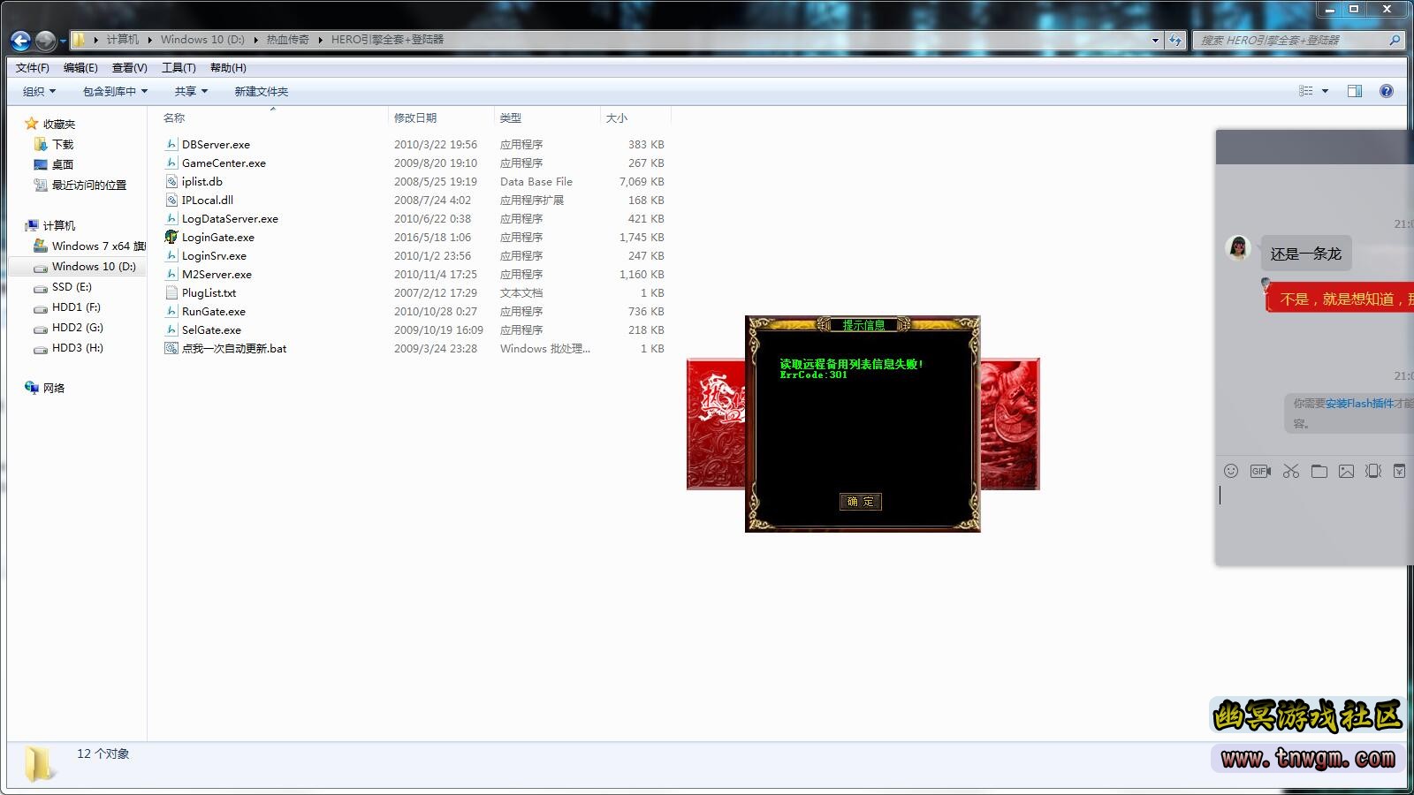Click emoji icon in chat toolbar
The width and height of the screenshot is (1414, 795).
[1231, 471]
